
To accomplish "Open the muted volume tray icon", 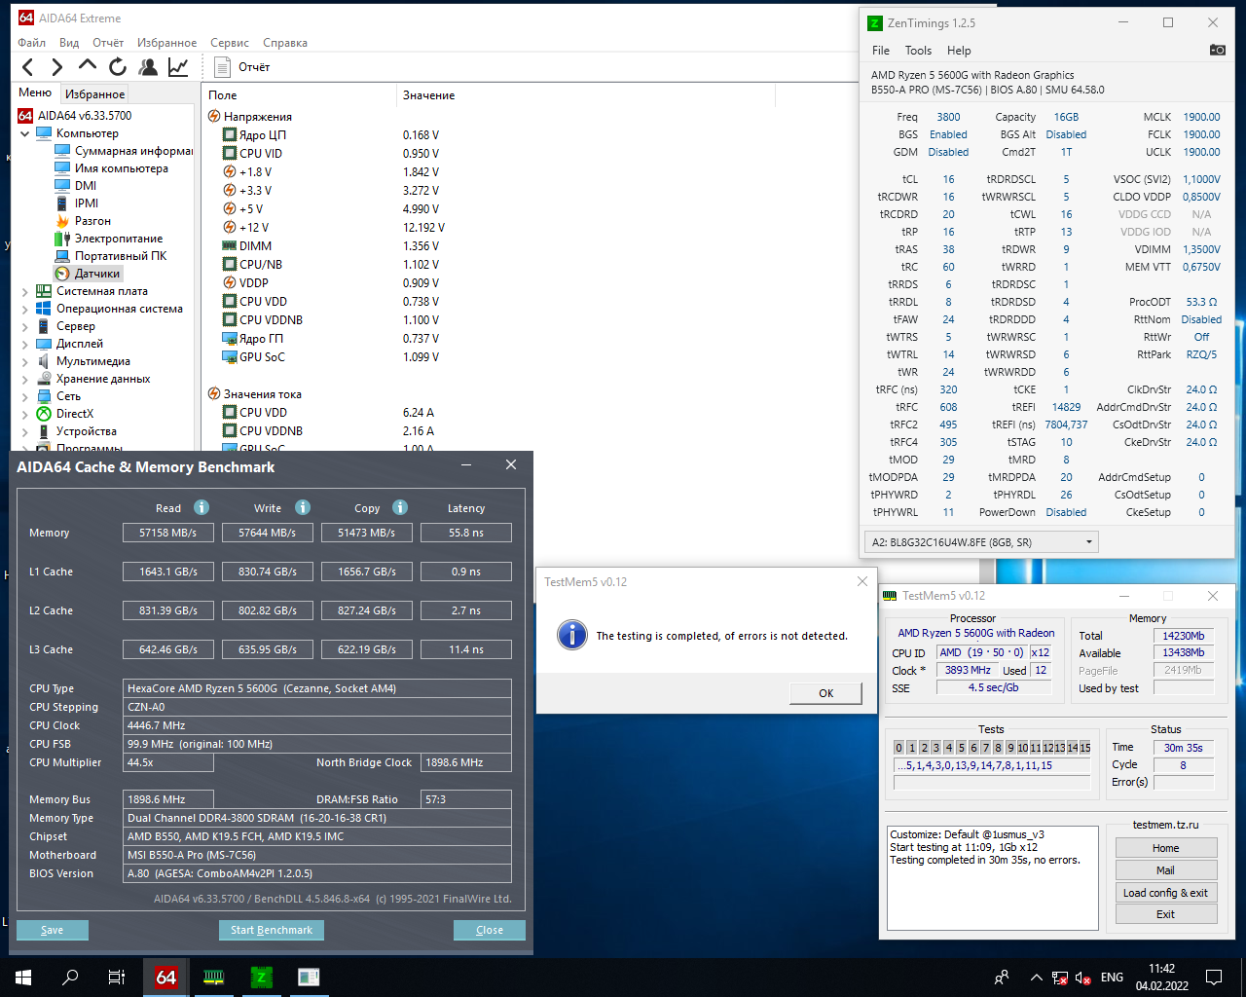I will coord(1082,978).
